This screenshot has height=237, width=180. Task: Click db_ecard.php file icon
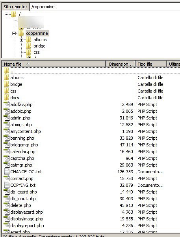click(x=7, y=192)
